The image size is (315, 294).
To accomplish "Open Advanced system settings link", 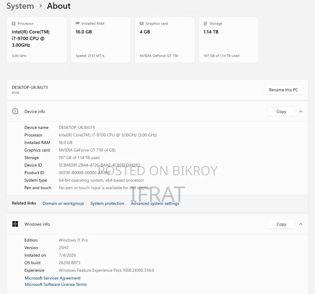I will pyautogui.click(x=155, y=203).
